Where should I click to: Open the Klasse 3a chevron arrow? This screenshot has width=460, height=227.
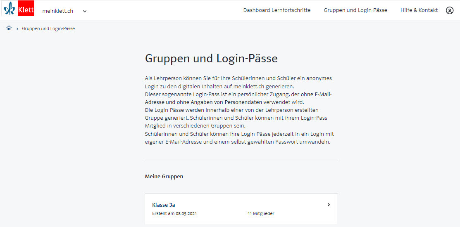click(x=329, y=205)
